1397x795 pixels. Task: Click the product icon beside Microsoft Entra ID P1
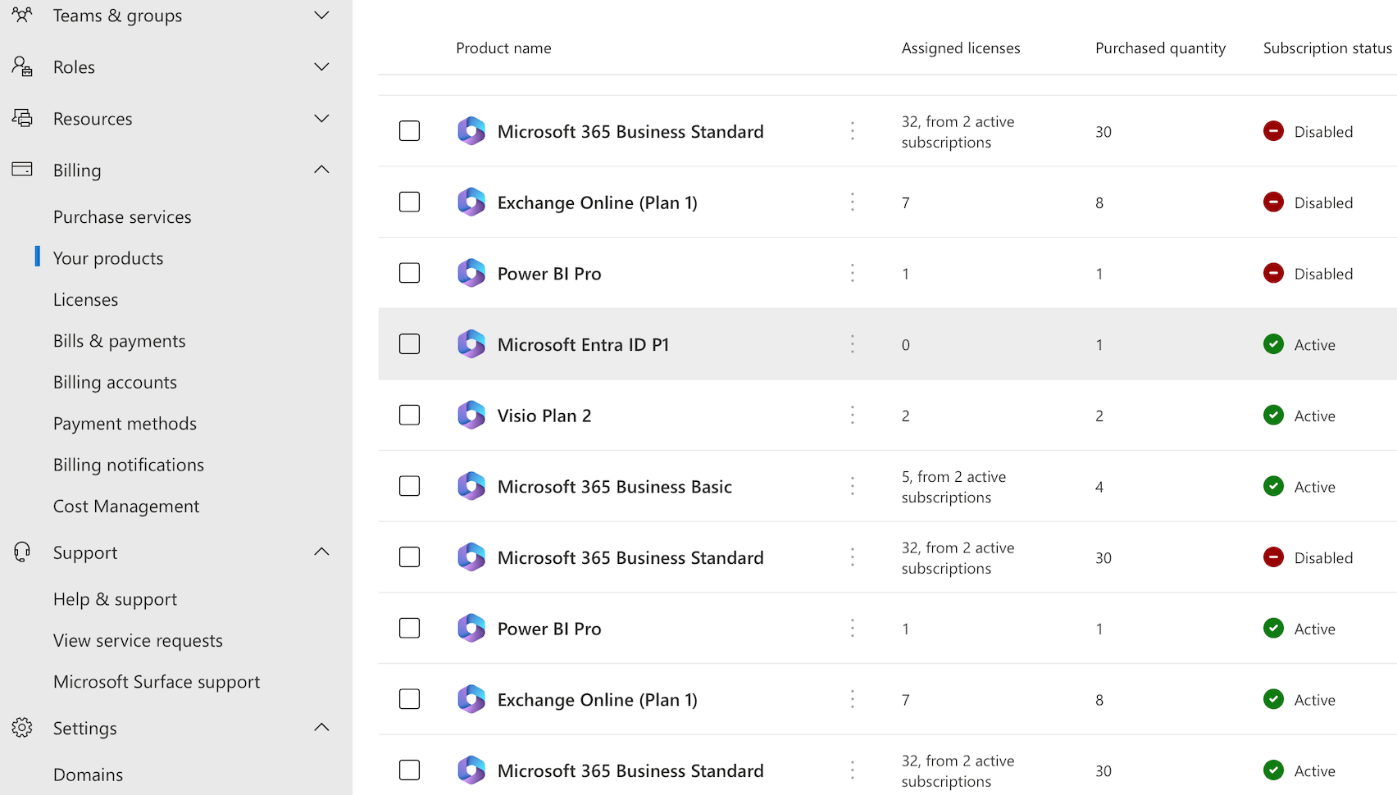(471, 344)
